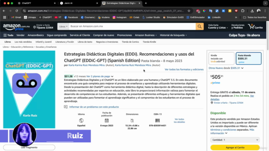Open Promociones in the navigation bar
The image size is (269, 151).
[x=124, y=35]
